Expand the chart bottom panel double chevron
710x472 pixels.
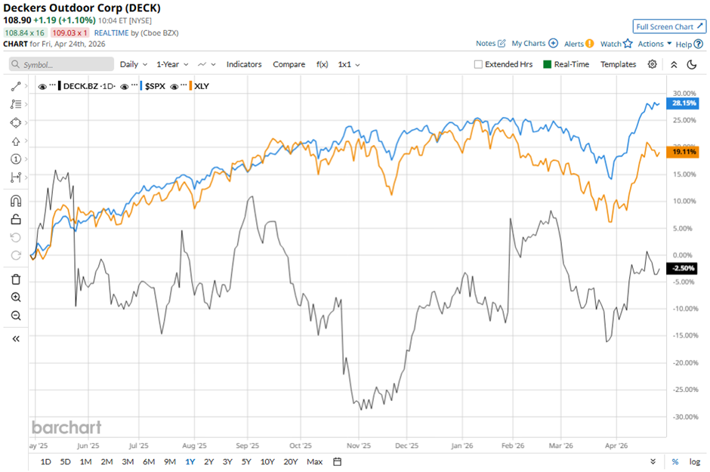pyautogui.click(x=653, y=461)
